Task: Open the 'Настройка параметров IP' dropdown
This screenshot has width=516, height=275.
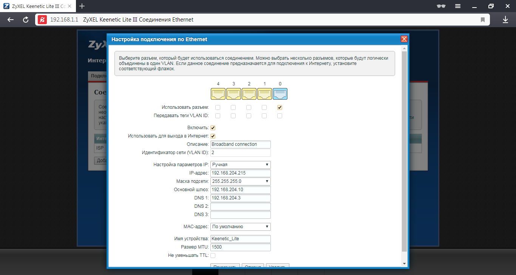Action: click(x=240, y=165)
